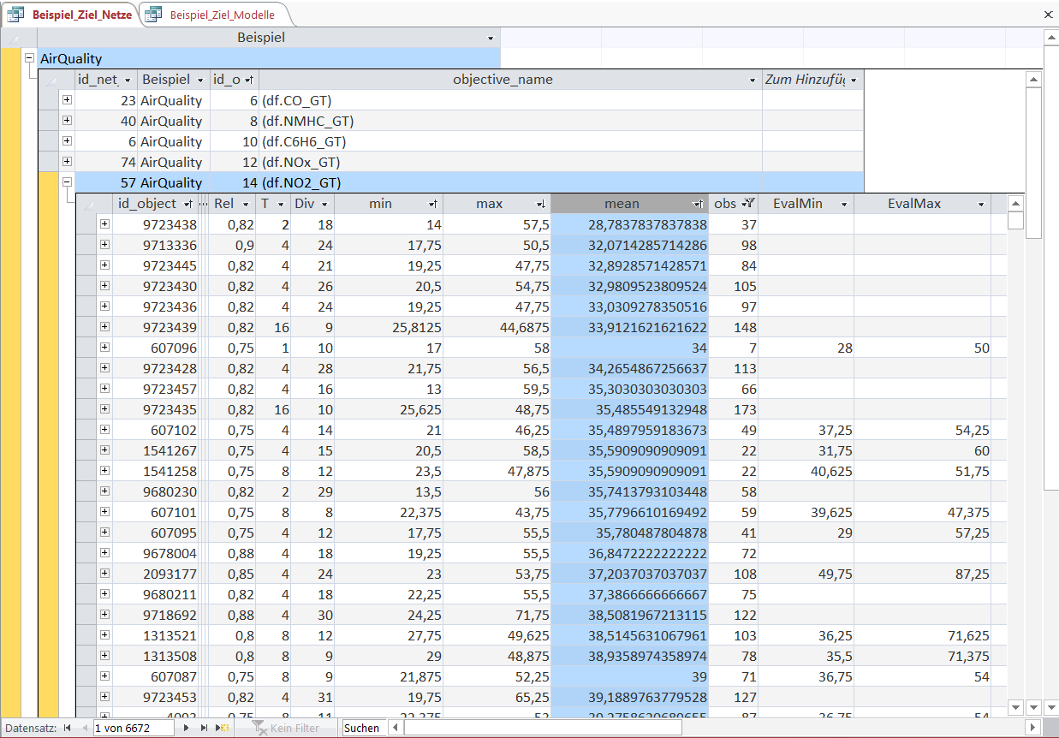Select the EvalMax column header
This screenshot has width=1059, height=738.
pos(922,204)
